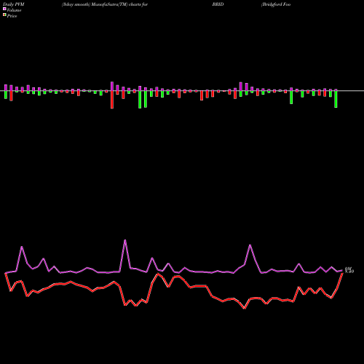Click the Price legend color swatch
This screenshot has width=364, height=364.
[x=4, y=15]
